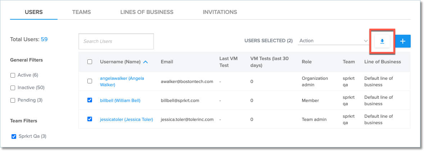Screen dimensions: 424x151
Task: Toggle the select all users checkbox
Action: [90, 62]
